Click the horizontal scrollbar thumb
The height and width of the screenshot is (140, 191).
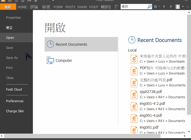(x=82, y=136)
